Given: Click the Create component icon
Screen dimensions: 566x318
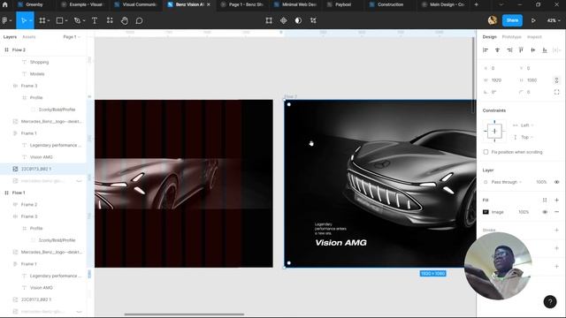Looking at the screenshot, I should tap(283, 20).
